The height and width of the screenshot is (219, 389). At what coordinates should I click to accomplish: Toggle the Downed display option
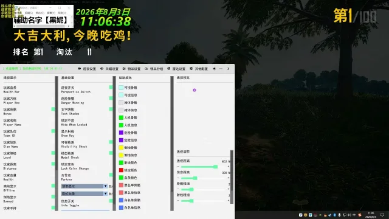point(53,196)
